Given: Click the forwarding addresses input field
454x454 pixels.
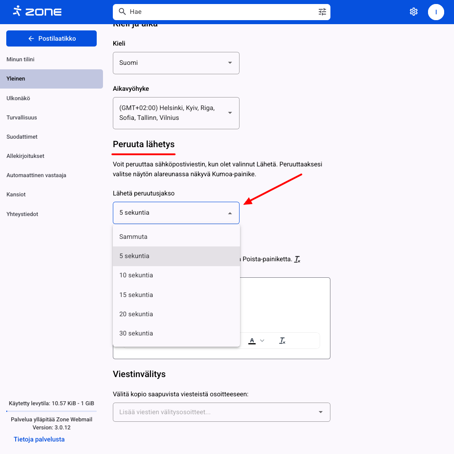Looking at the screenshot, I should tap(215, 412).
